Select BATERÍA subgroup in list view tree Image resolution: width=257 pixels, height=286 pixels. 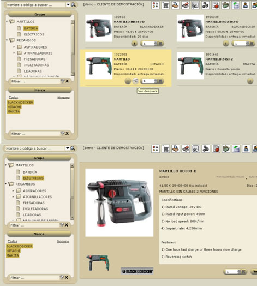[x=31, y=28]
